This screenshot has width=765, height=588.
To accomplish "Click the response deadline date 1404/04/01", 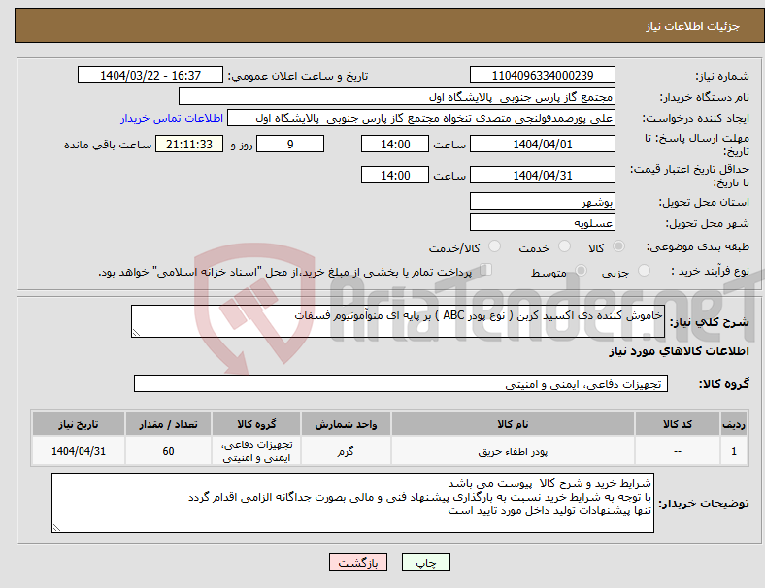I will [543, 145].
